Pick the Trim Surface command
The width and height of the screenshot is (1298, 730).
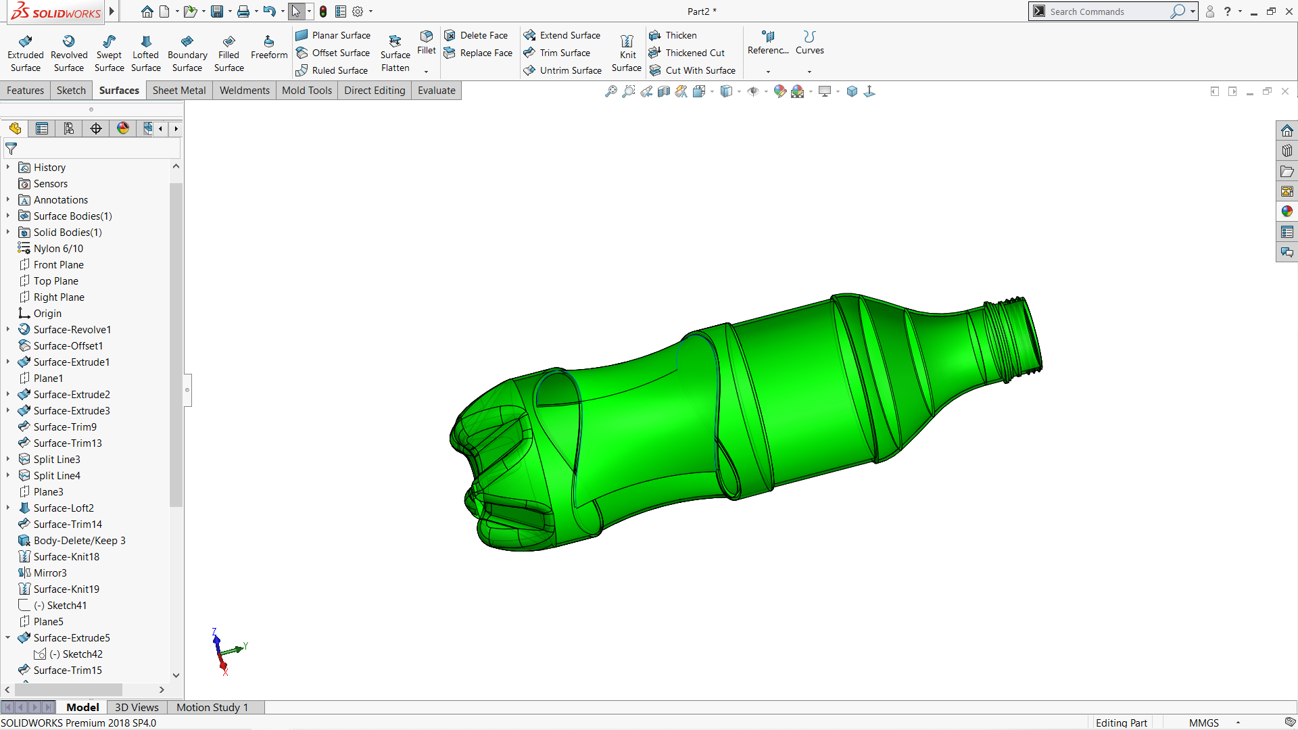point(557,53)
